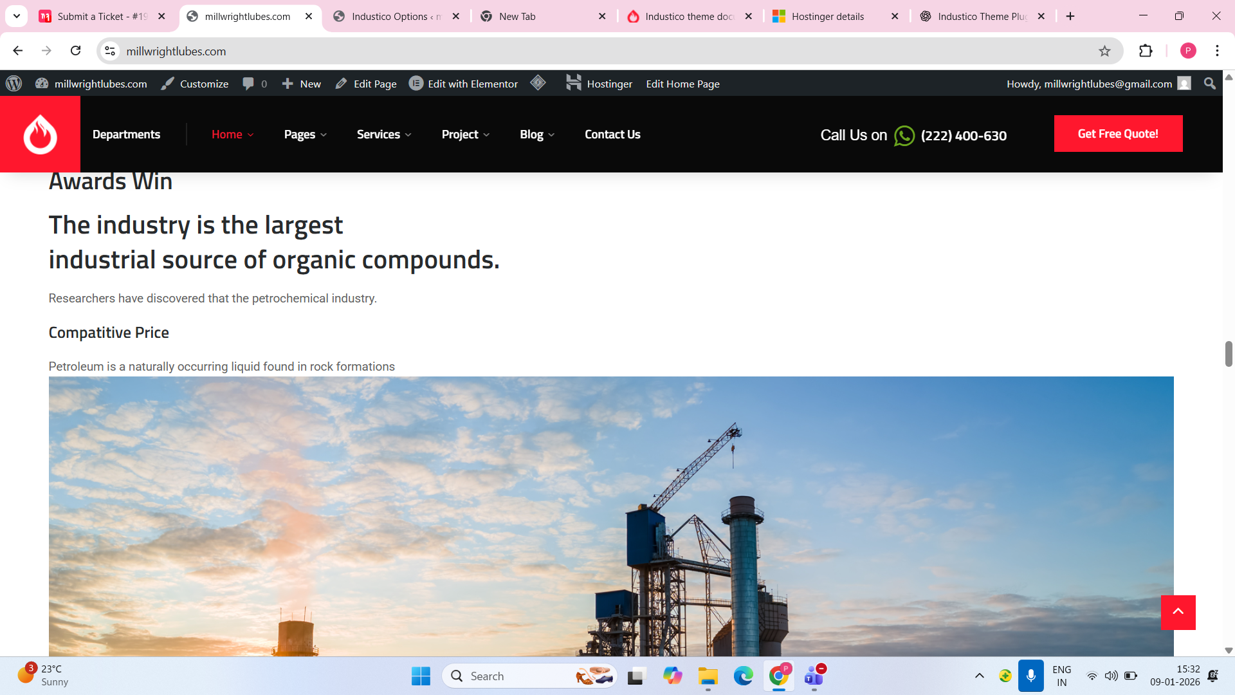
Task: Click the WhatsApp phone icon
Action: click(904, 136)
